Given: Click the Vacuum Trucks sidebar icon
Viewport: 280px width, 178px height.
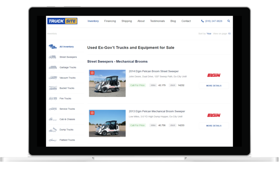Looking at the screenshot, I should pyautogui.click(x=53, y=78).
